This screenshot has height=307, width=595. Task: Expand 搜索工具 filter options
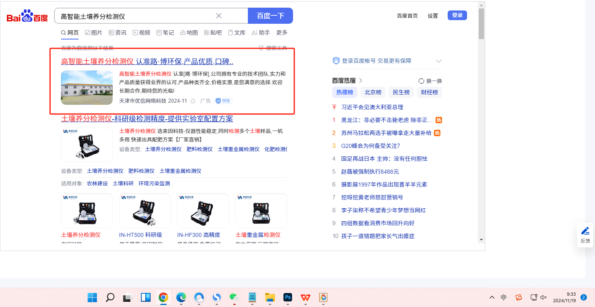(273, 48)
